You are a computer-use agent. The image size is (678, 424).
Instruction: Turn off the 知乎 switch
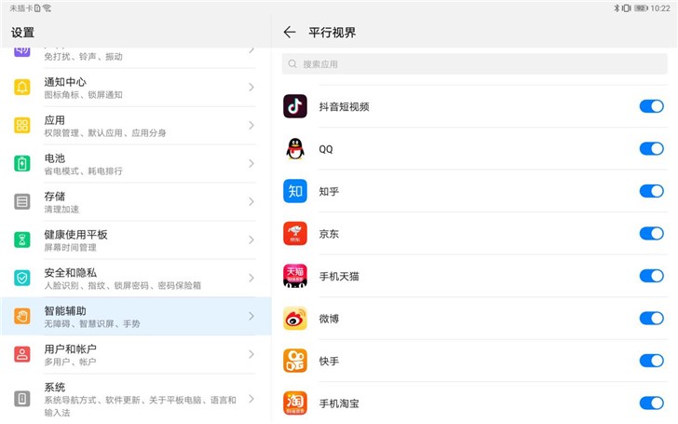(x=651, y=191)
